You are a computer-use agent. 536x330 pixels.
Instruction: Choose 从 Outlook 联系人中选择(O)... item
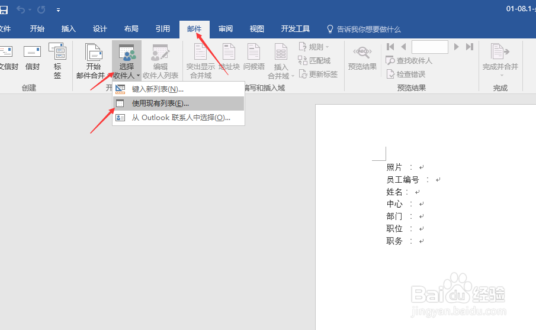click(x=178, y=118)
